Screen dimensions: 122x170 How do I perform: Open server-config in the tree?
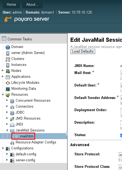tap(25, 160)
